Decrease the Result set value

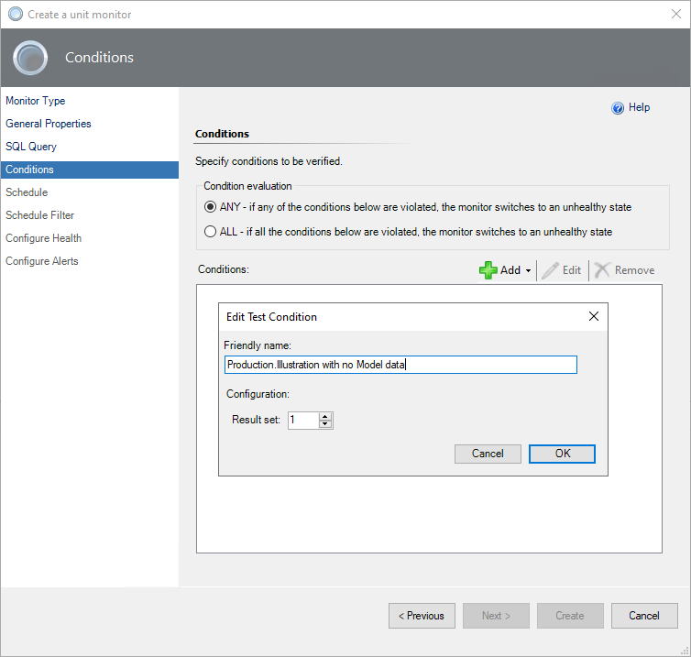pos(325,424)
